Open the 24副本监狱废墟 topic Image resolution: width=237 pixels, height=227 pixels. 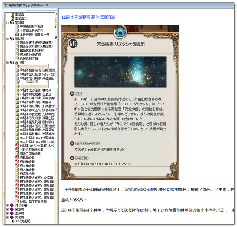(x=37, y=74)
